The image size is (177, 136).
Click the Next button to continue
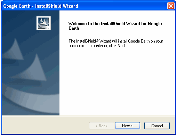[x=127, y=126]
